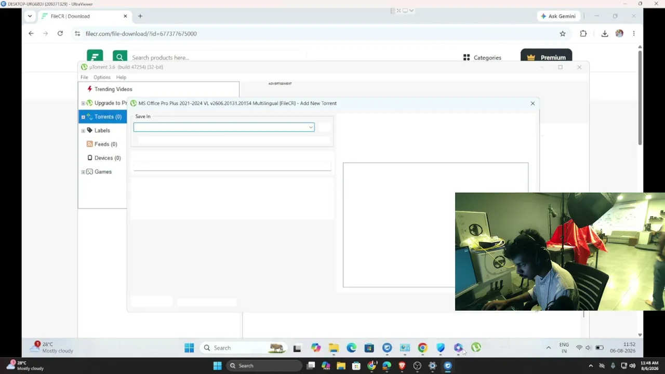The height and width of the screenshot is (374, 665).
Task: Open Settings gear in the bottom taskbar
Action: point(432,366)
